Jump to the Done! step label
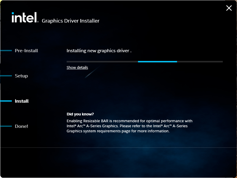This screenshot has width=237, height=178. 21,126
